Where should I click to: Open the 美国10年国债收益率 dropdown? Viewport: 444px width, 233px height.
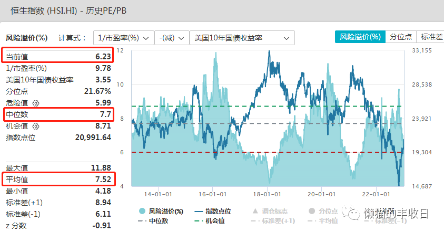[242, 38]
